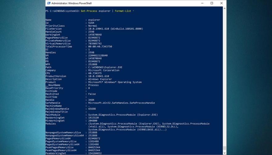Minimize the PowerShell window
The height and width of the screenshot is (155, 272).
pos(202,3)
